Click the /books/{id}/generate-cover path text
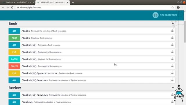The width and height of the screenshot is (186, 105). [40, 73]
